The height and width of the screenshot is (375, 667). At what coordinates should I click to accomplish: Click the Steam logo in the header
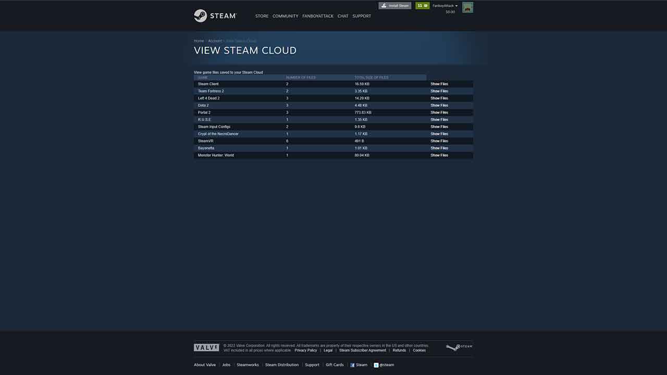click(x=215, y=16)
